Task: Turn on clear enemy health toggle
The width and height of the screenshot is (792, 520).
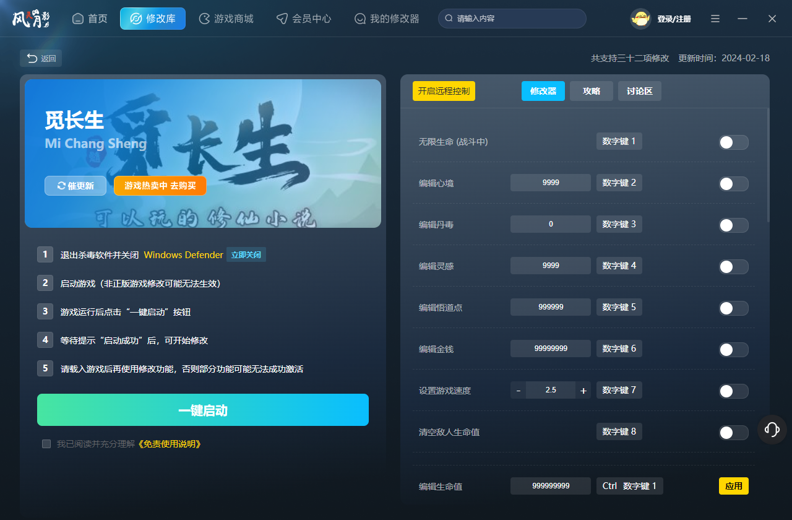Action: (x=733, y=433)
